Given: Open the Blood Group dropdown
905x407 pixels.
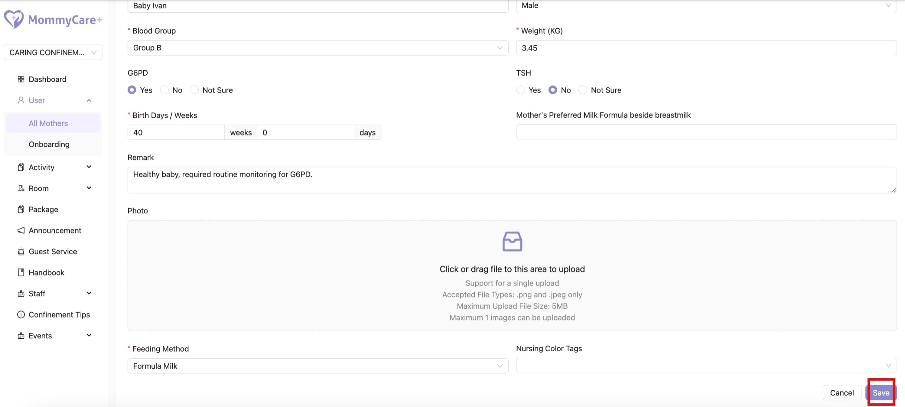Looking at the screenshot, I should click(317, 48).
